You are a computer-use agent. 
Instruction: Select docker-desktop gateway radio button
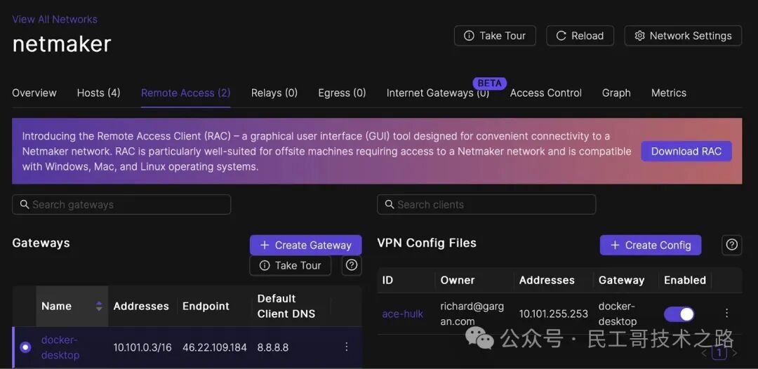pyautogui.click(x=25, y=347)
